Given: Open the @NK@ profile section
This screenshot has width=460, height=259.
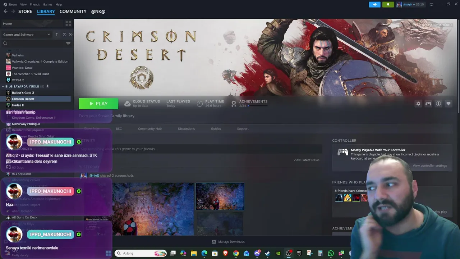Looking at the screenshot, I should [98, 12].
